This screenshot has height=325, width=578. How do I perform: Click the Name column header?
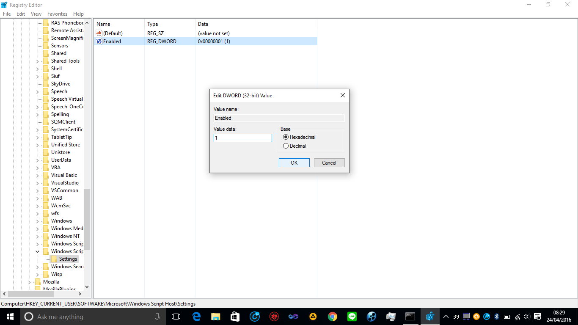click(x=119, y=24)
